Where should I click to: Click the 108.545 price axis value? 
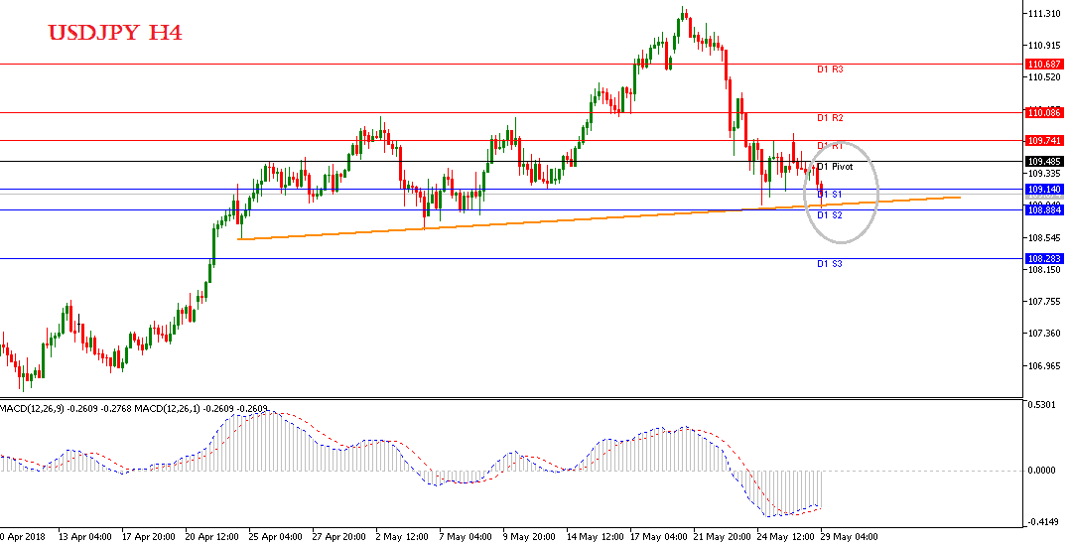tap(1043, 238)
